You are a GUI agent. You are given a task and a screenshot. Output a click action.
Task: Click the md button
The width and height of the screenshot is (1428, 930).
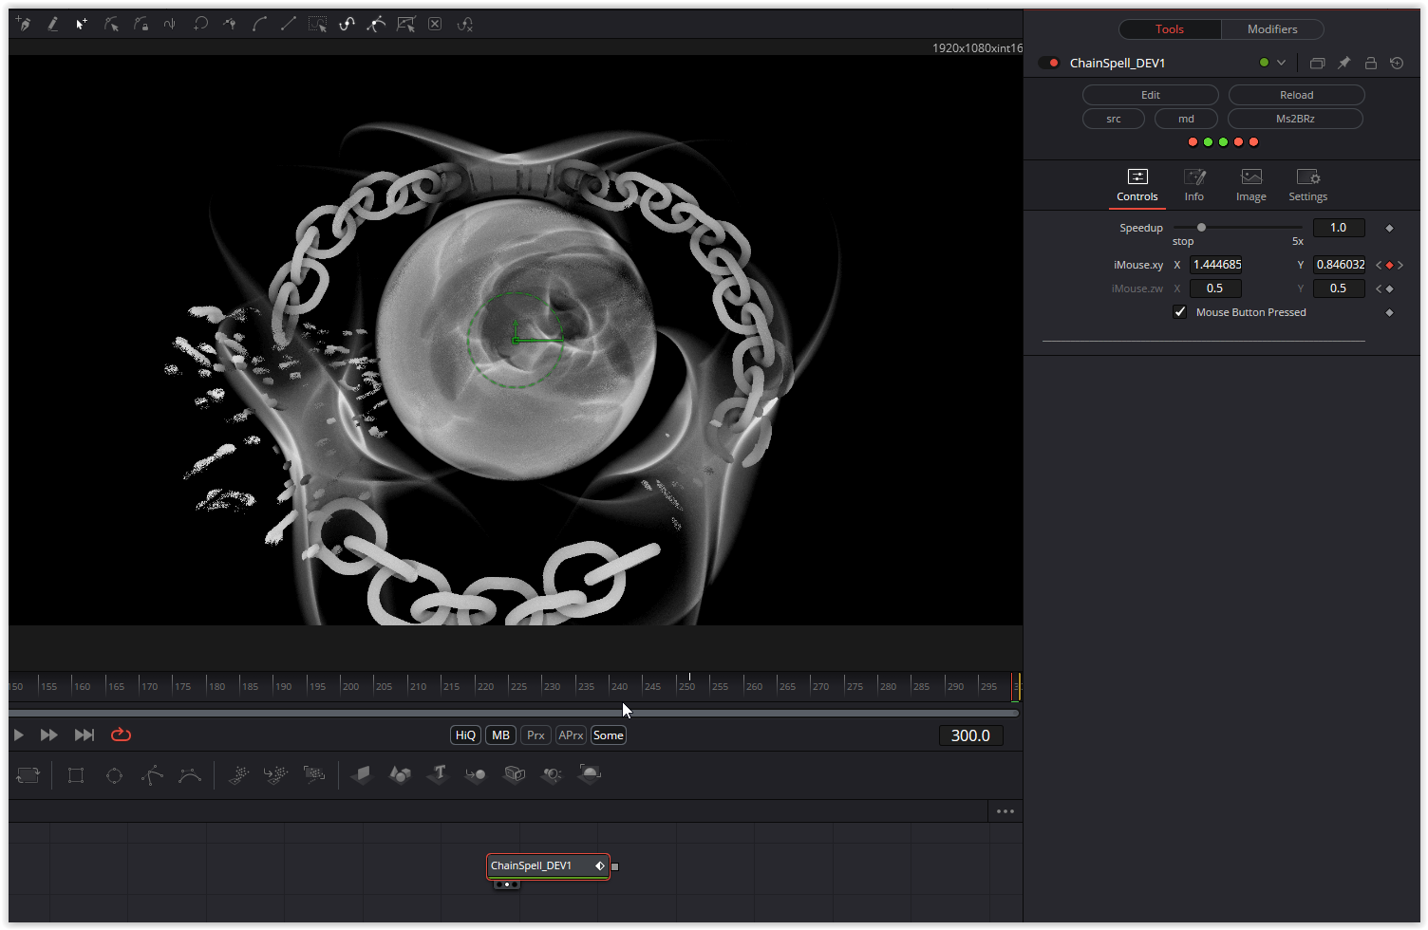point(1186,119)
